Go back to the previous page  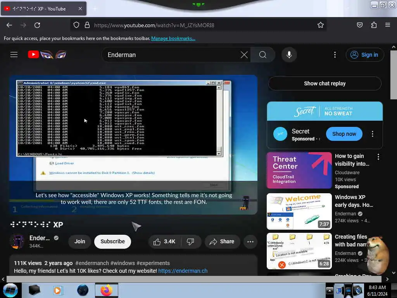tap(9, 25)
